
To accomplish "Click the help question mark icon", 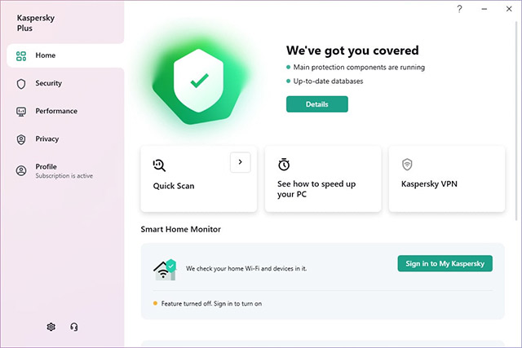I will (460, 9).
